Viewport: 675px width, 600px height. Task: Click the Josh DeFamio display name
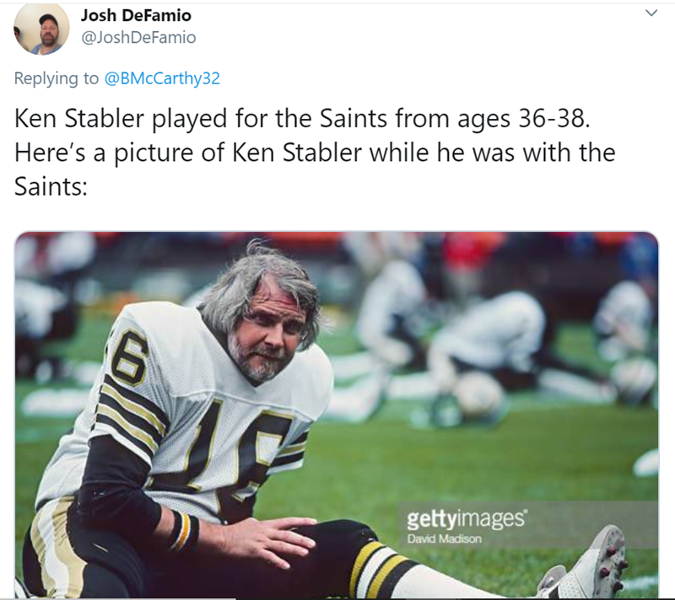[136, 16]
